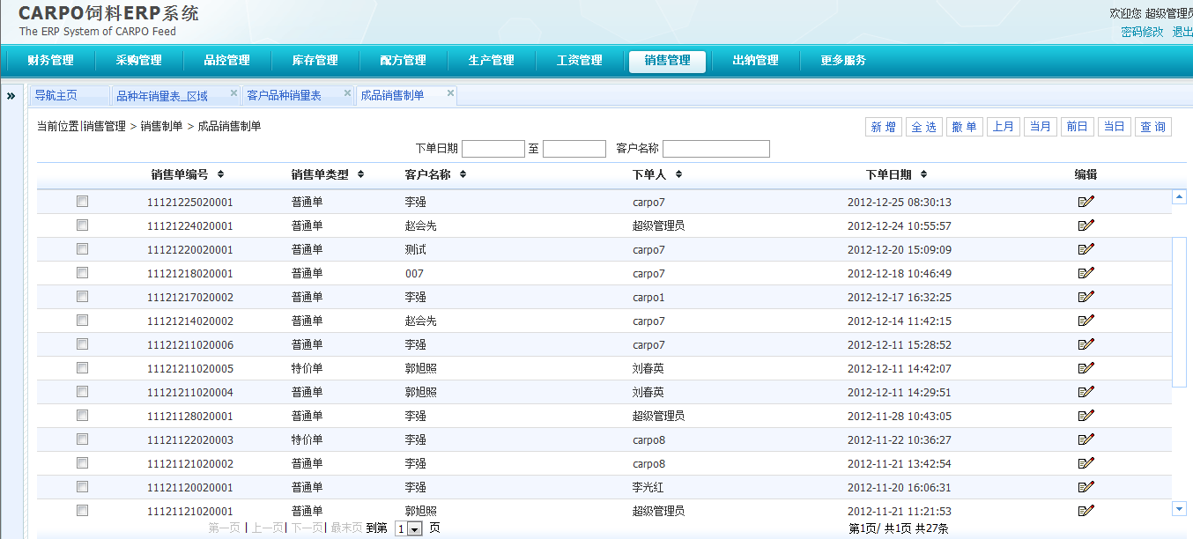Close the 品种年销量表_区域 tab
Screen dimensions: 1193x539
(233, 92)
